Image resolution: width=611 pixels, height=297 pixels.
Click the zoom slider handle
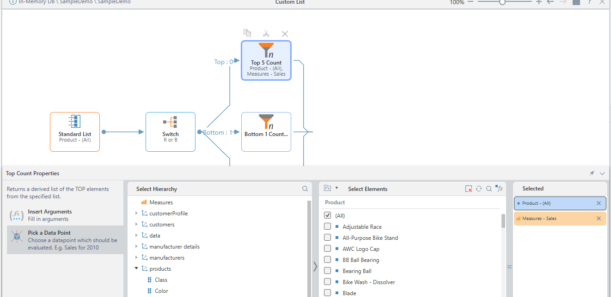coord(502,2)
